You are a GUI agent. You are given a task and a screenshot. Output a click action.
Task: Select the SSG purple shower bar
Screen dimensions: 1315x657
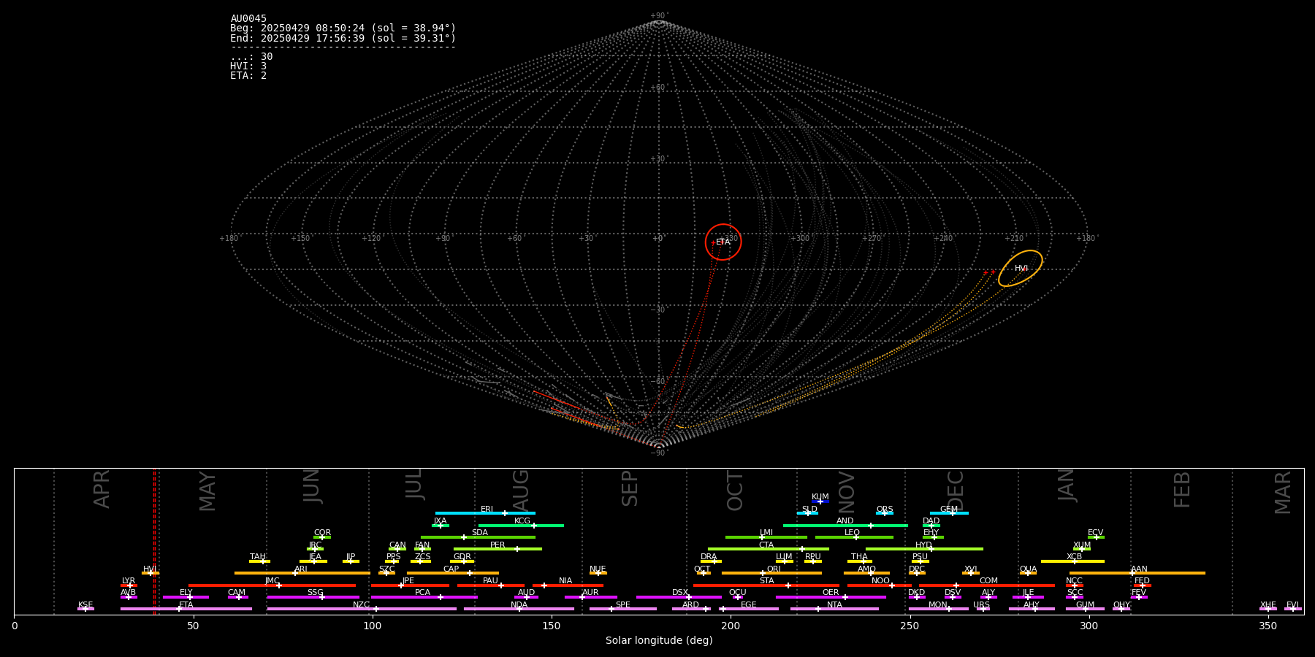313,597
